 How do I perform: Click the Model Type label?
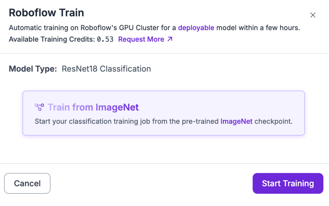point(33,69)
